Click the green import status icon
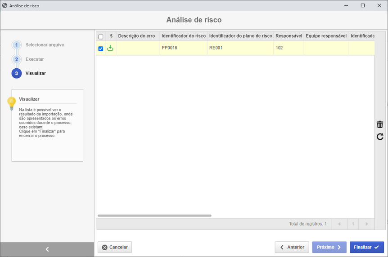Image resolution: width=388 pixels, height=257 pixels. point(110,48)
